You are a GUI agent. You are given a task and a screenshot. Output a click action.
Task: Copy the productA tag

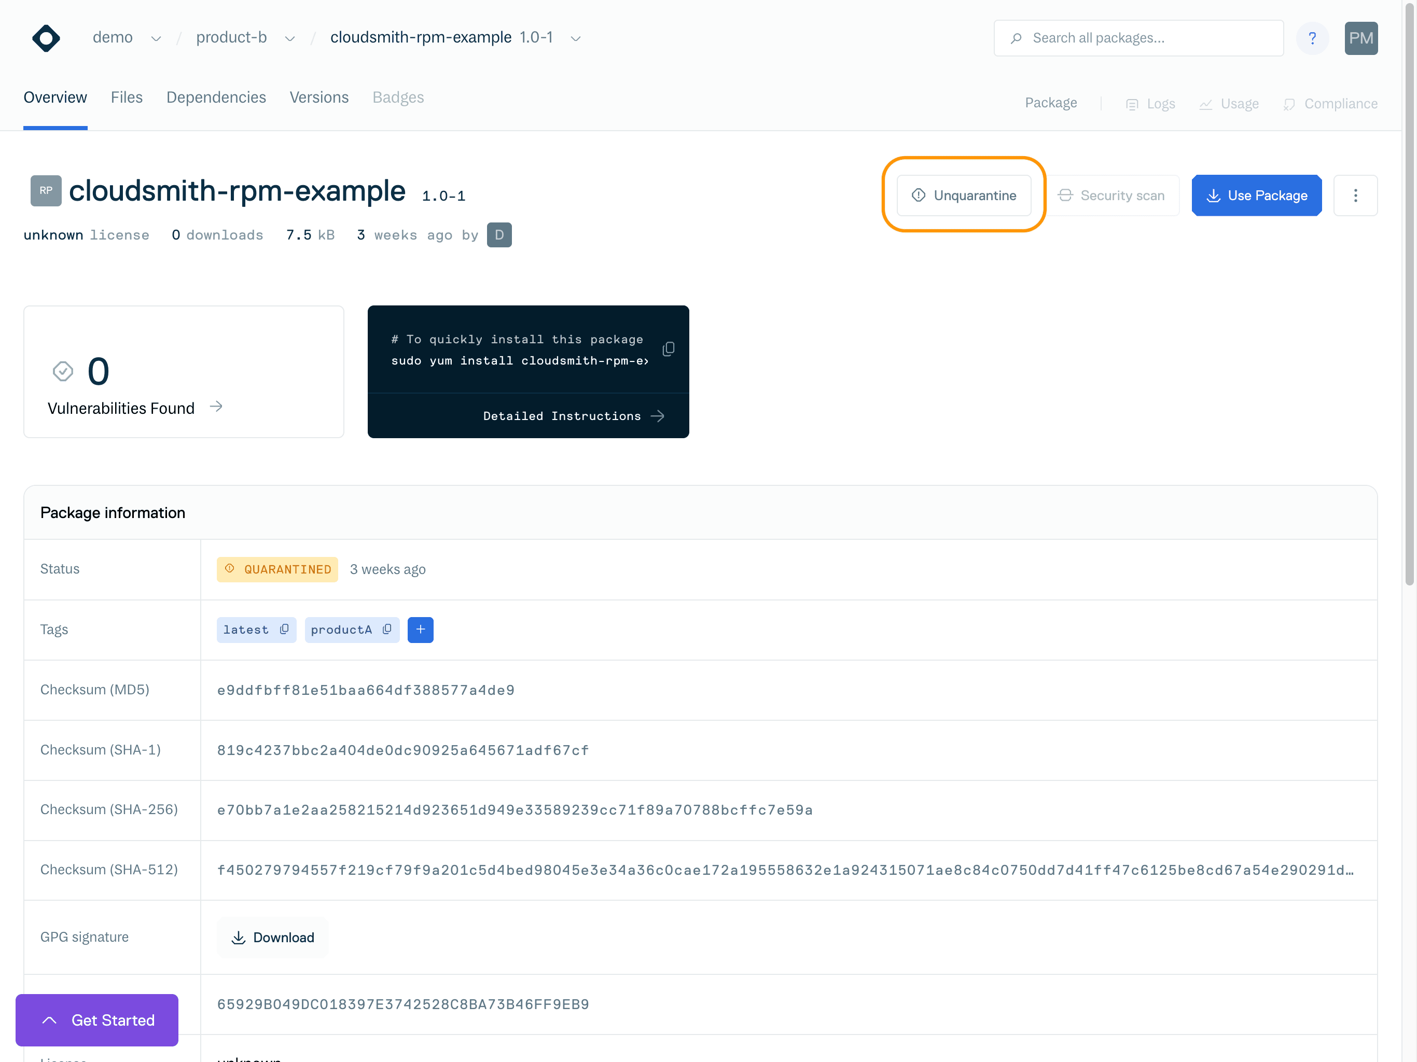point(387,630)
